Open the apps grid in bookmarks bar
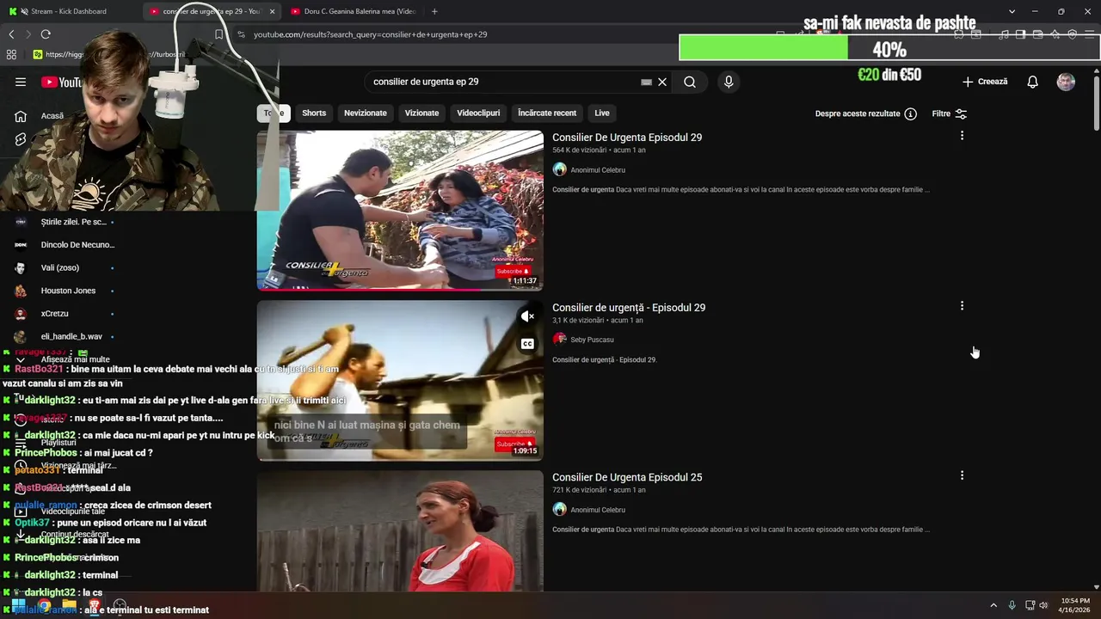The height and width of the screenshot is (619, 1101). (x=11, y=54)
